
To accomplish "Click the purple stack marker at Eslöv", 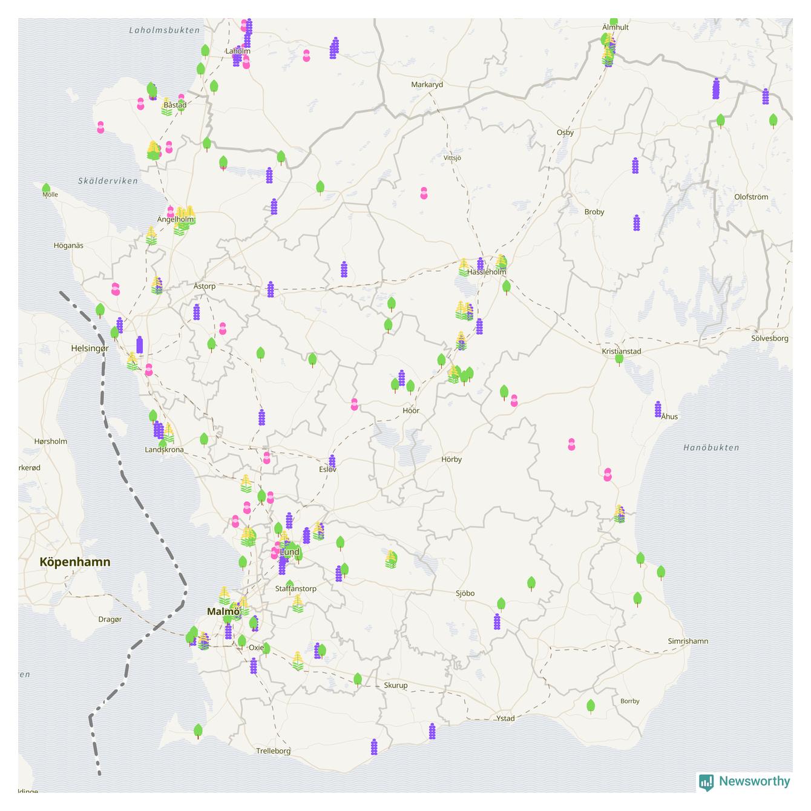I will point(332,461).
